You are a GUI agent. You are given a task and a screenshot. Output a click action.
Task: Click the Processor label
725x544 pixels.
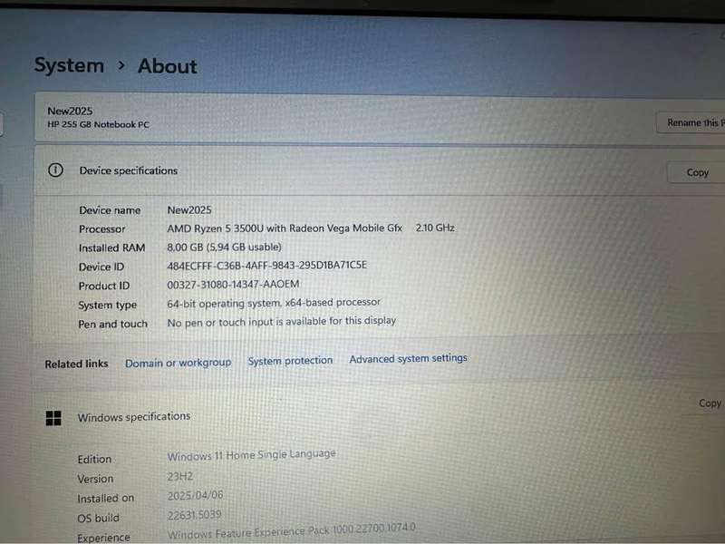click(101, 229)
